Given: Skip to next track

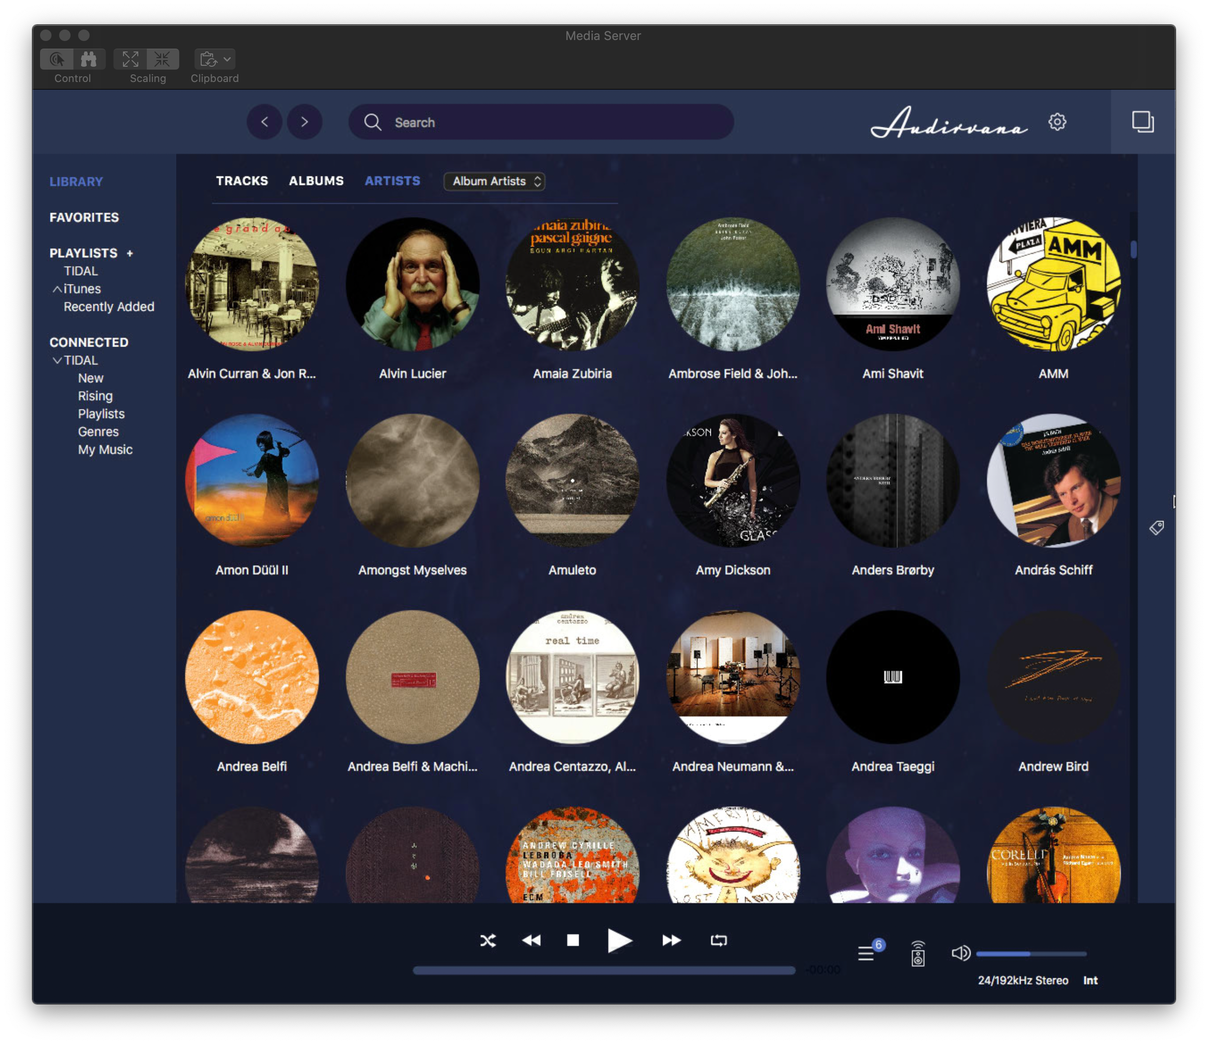Looking at the screenshot, I should (x=672, y=940).
